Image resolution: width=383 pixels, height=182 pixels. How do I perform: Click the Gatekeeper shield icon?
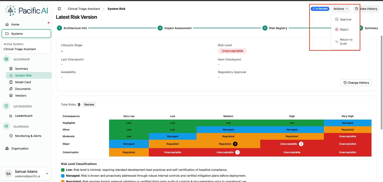click(6, 106)
